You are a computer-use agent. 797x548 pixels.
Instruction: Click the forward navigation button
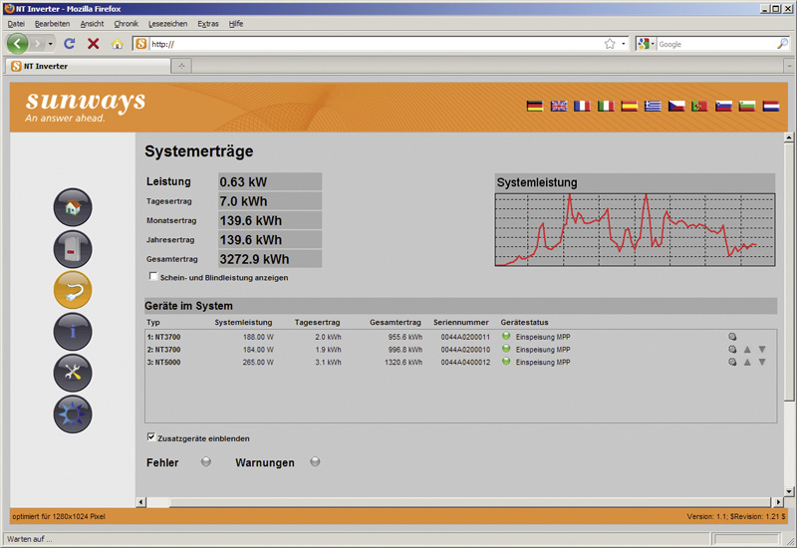click(37, 44)
